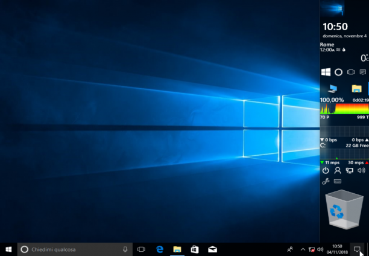Open Mail app from the taskbar
This screenshot has width=369, height=256.
click(x=212, y=249)
